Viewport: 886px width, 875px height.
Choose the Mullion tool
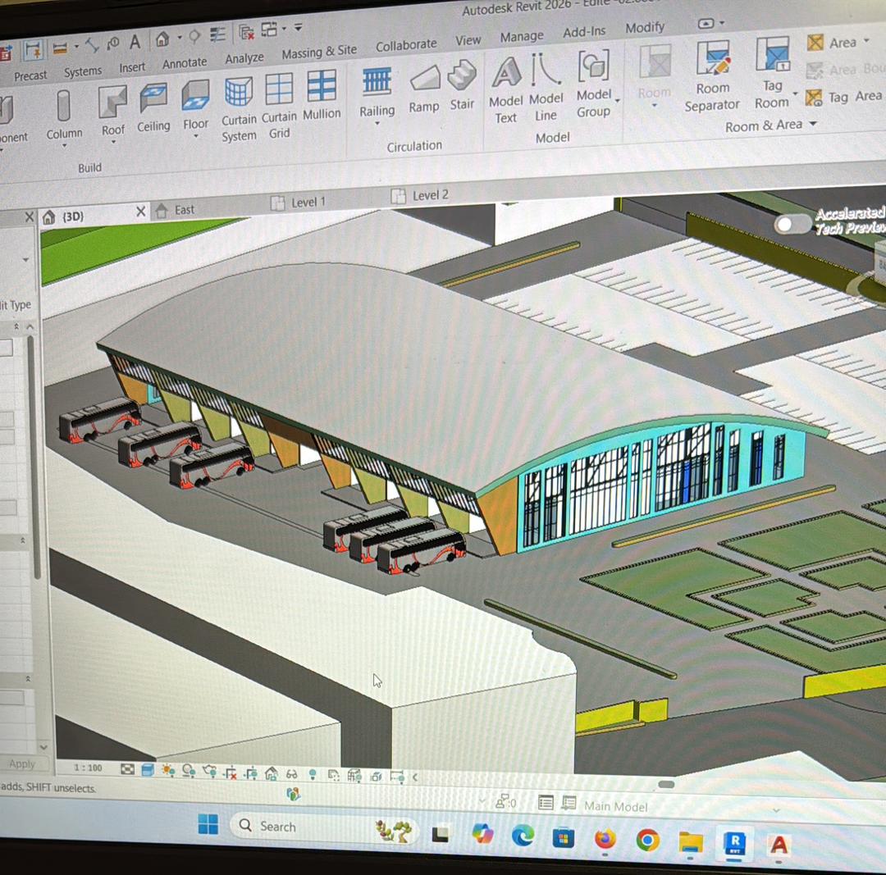[x=322, y=96]
